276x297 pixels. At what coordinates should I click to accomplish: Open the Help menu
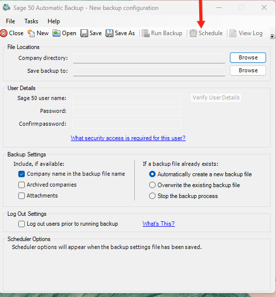pos(54,21)
